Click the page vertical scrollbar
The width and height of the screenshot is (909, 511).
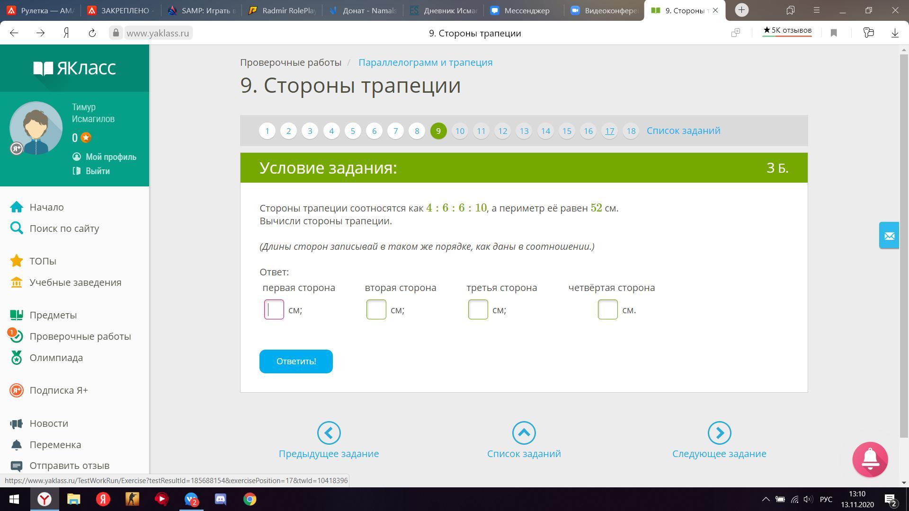(904, 237)
